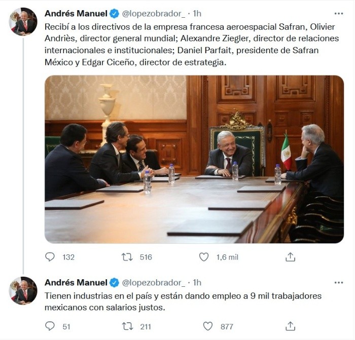Screen dimensions: 355x340
Task: Open the meeting photo in the first tweet
Action: point(194,159)
